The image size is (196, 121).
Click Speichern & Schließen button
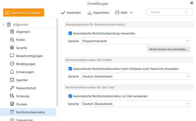coord(24,12)
